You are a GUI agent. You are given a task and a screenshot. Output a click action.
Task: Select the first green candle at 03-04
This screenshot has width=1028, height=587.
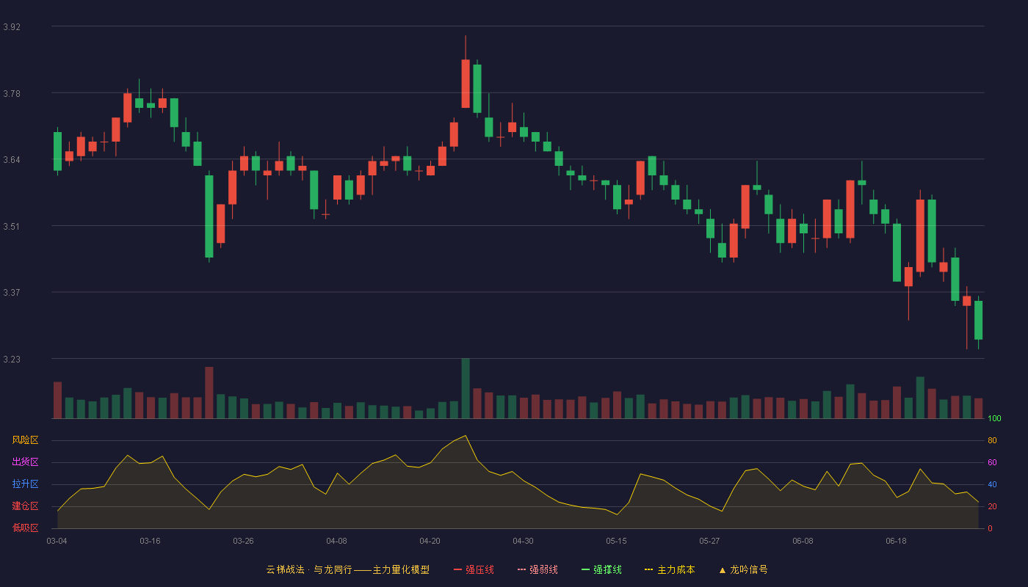[x=57, y=151]
